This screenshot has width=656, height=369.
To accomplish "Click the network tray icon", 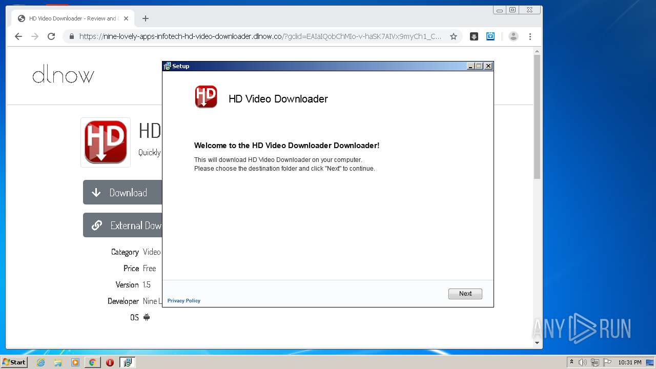I will [x=594, y=362].
